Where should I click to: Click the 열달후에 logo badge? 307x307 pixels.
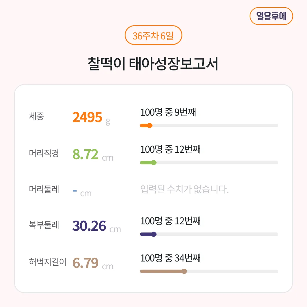tap(271, 16)
